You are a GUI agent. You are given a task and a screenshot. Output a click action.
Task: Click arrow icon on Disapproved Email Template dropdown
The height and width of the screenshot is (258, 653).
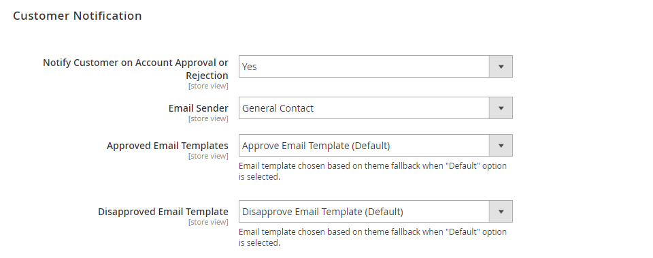click(x=501, y=212)
